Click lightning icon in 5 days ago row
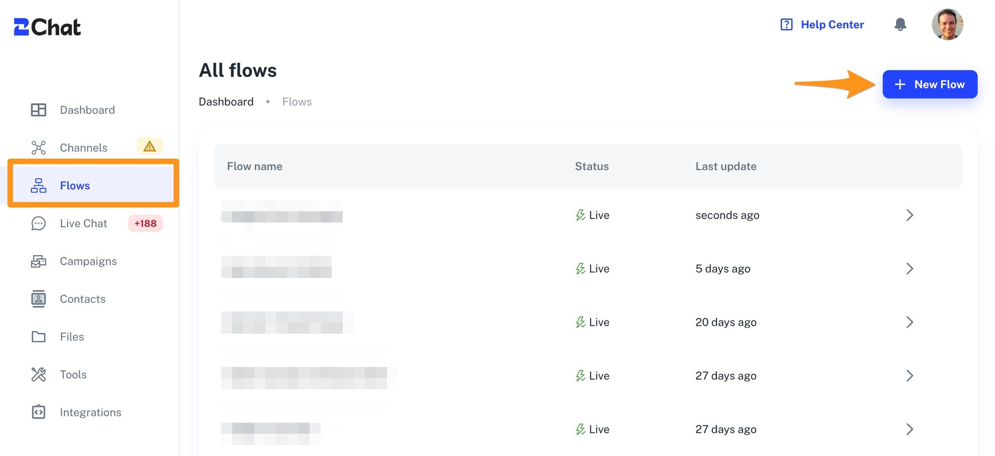The height and width of the screenshot is (456, 995). click(x=580, y=269)
